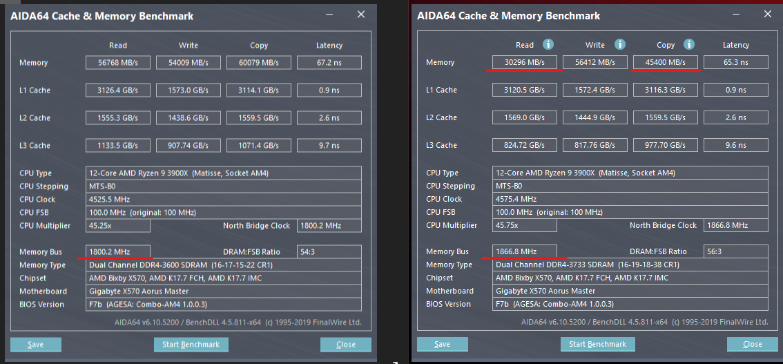The image size is (783, 364).
Task: Click L3 Cache read 824.72 GB/s
Action: coord(524,145)
